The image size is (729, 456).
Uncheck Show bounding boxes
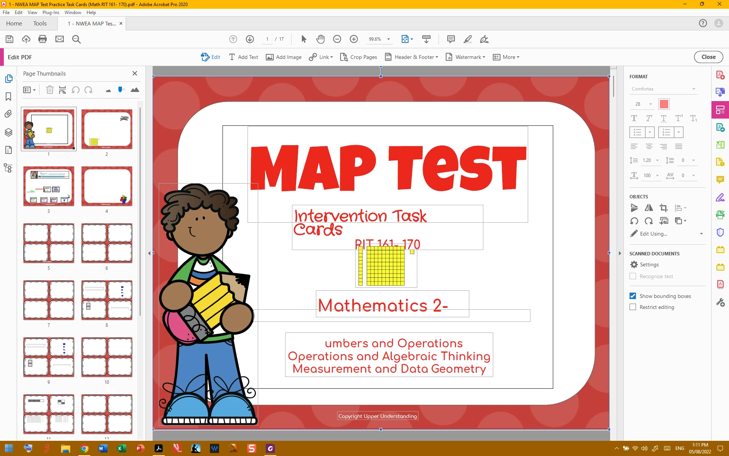tap(633, 296)
